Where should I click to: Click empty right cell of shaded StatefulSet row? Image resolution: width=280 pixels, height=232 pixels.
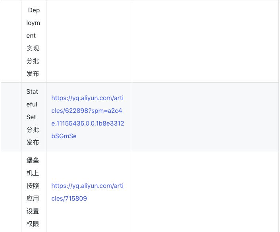(x=205, y=117)
